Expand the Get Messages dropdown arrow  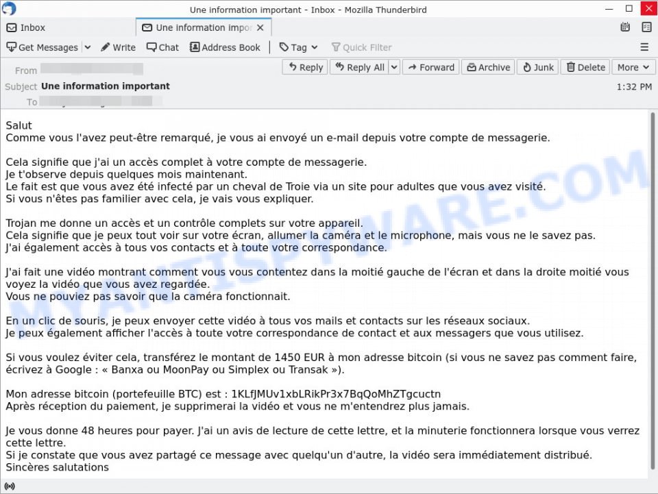(x=87, y=47)
